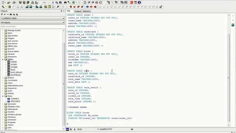236x133 pixels.
Task: Pin the Objects panel
Action: (62, 11)
